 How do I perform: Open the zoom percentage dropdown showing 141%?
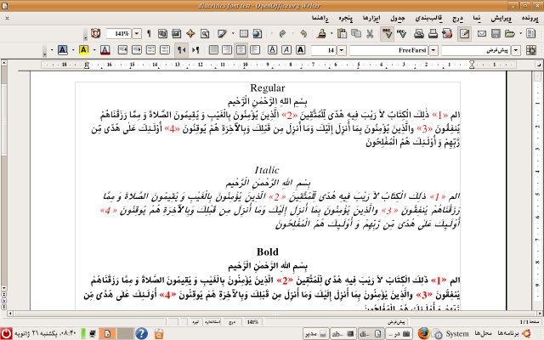138,34
